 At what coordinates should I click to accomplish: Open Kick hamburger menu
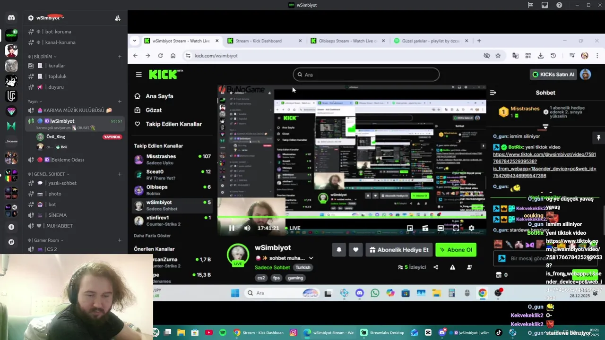138,75
